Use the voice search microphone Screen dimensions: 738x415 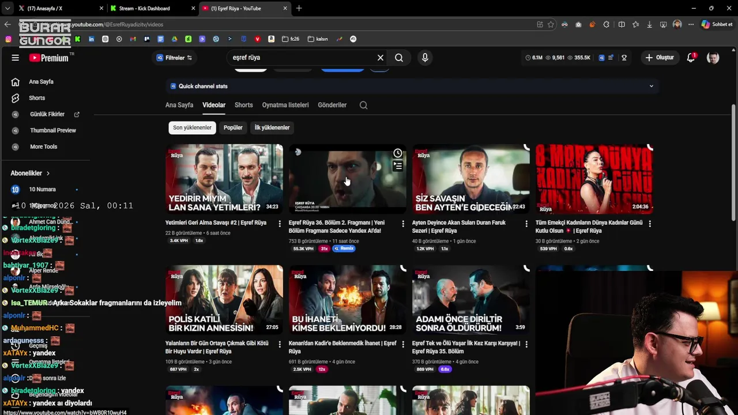425,58
